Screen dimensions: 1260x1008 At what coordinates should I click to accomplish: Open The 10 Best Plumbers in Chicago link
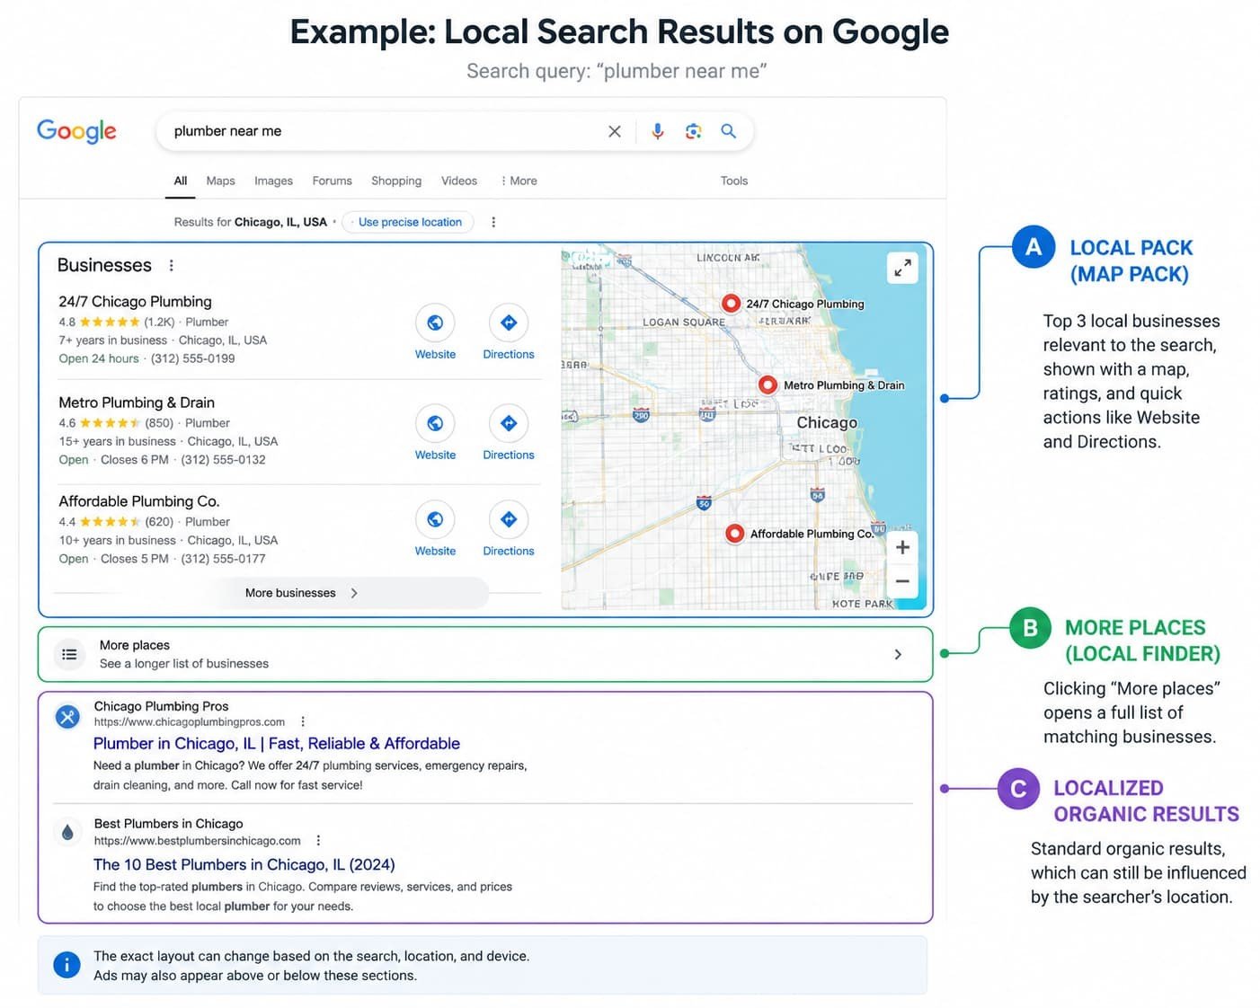pos(244,864)
